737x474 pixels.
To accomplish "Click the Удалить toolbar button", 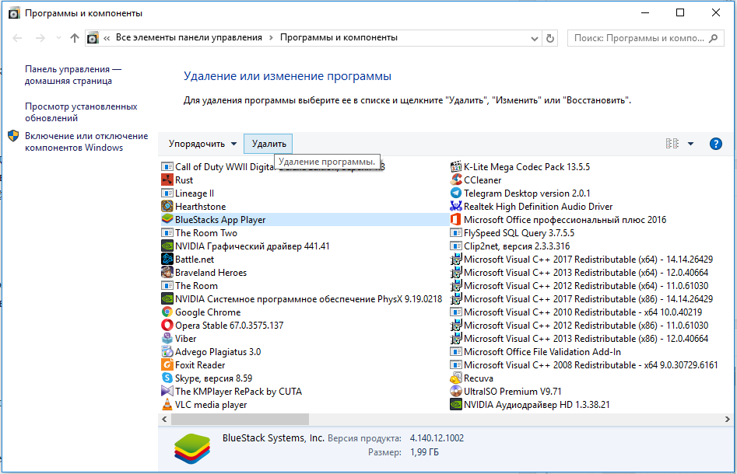I will [269, 144].
